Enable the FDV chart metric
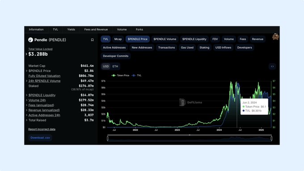 tap(215, 39)
